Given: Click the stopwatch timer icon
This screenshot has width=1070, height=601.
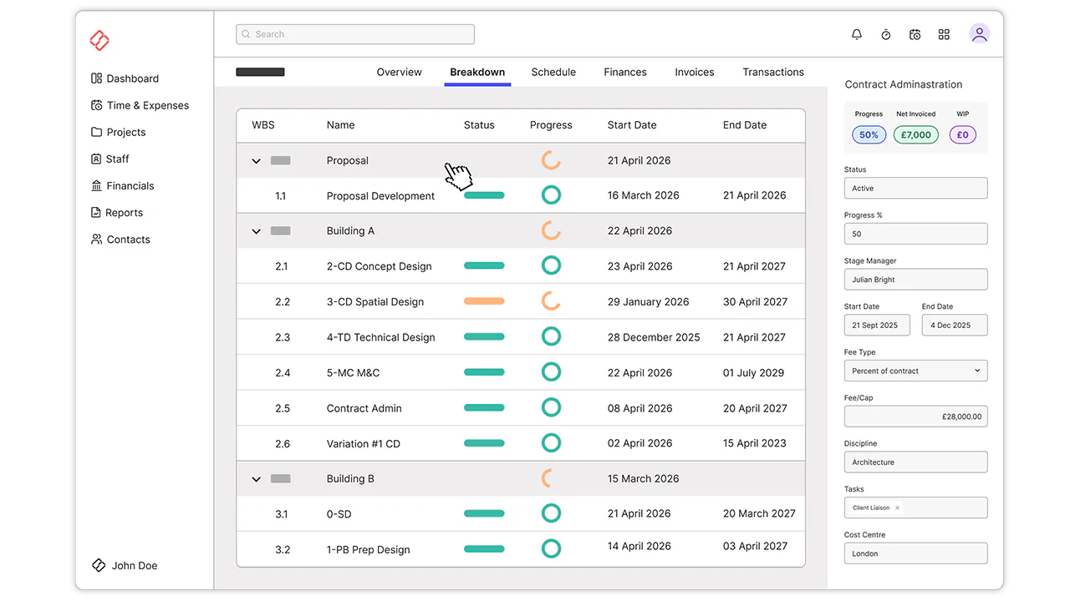Looking at the screenshot, I should click(886, 34).
